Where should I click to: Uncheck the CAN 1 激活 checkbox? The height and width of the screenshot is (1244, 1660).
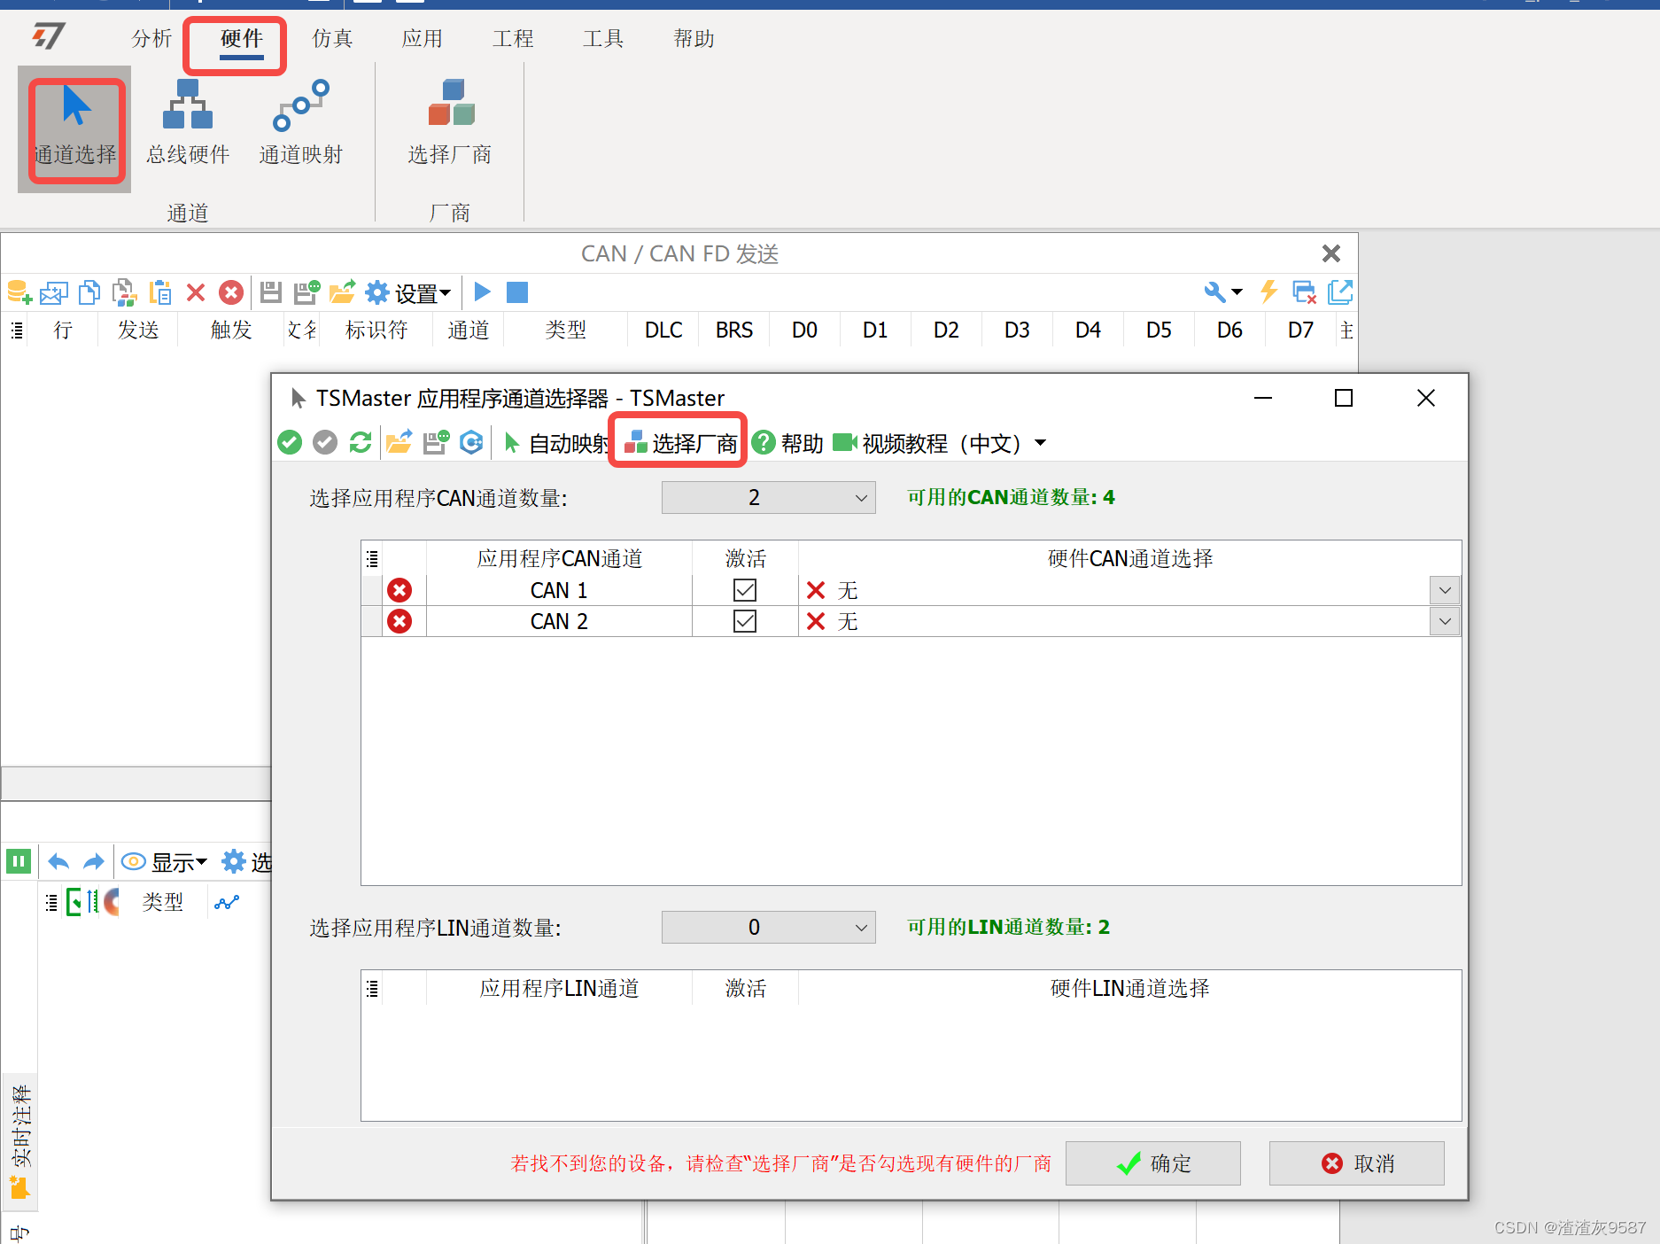(745, 589)
